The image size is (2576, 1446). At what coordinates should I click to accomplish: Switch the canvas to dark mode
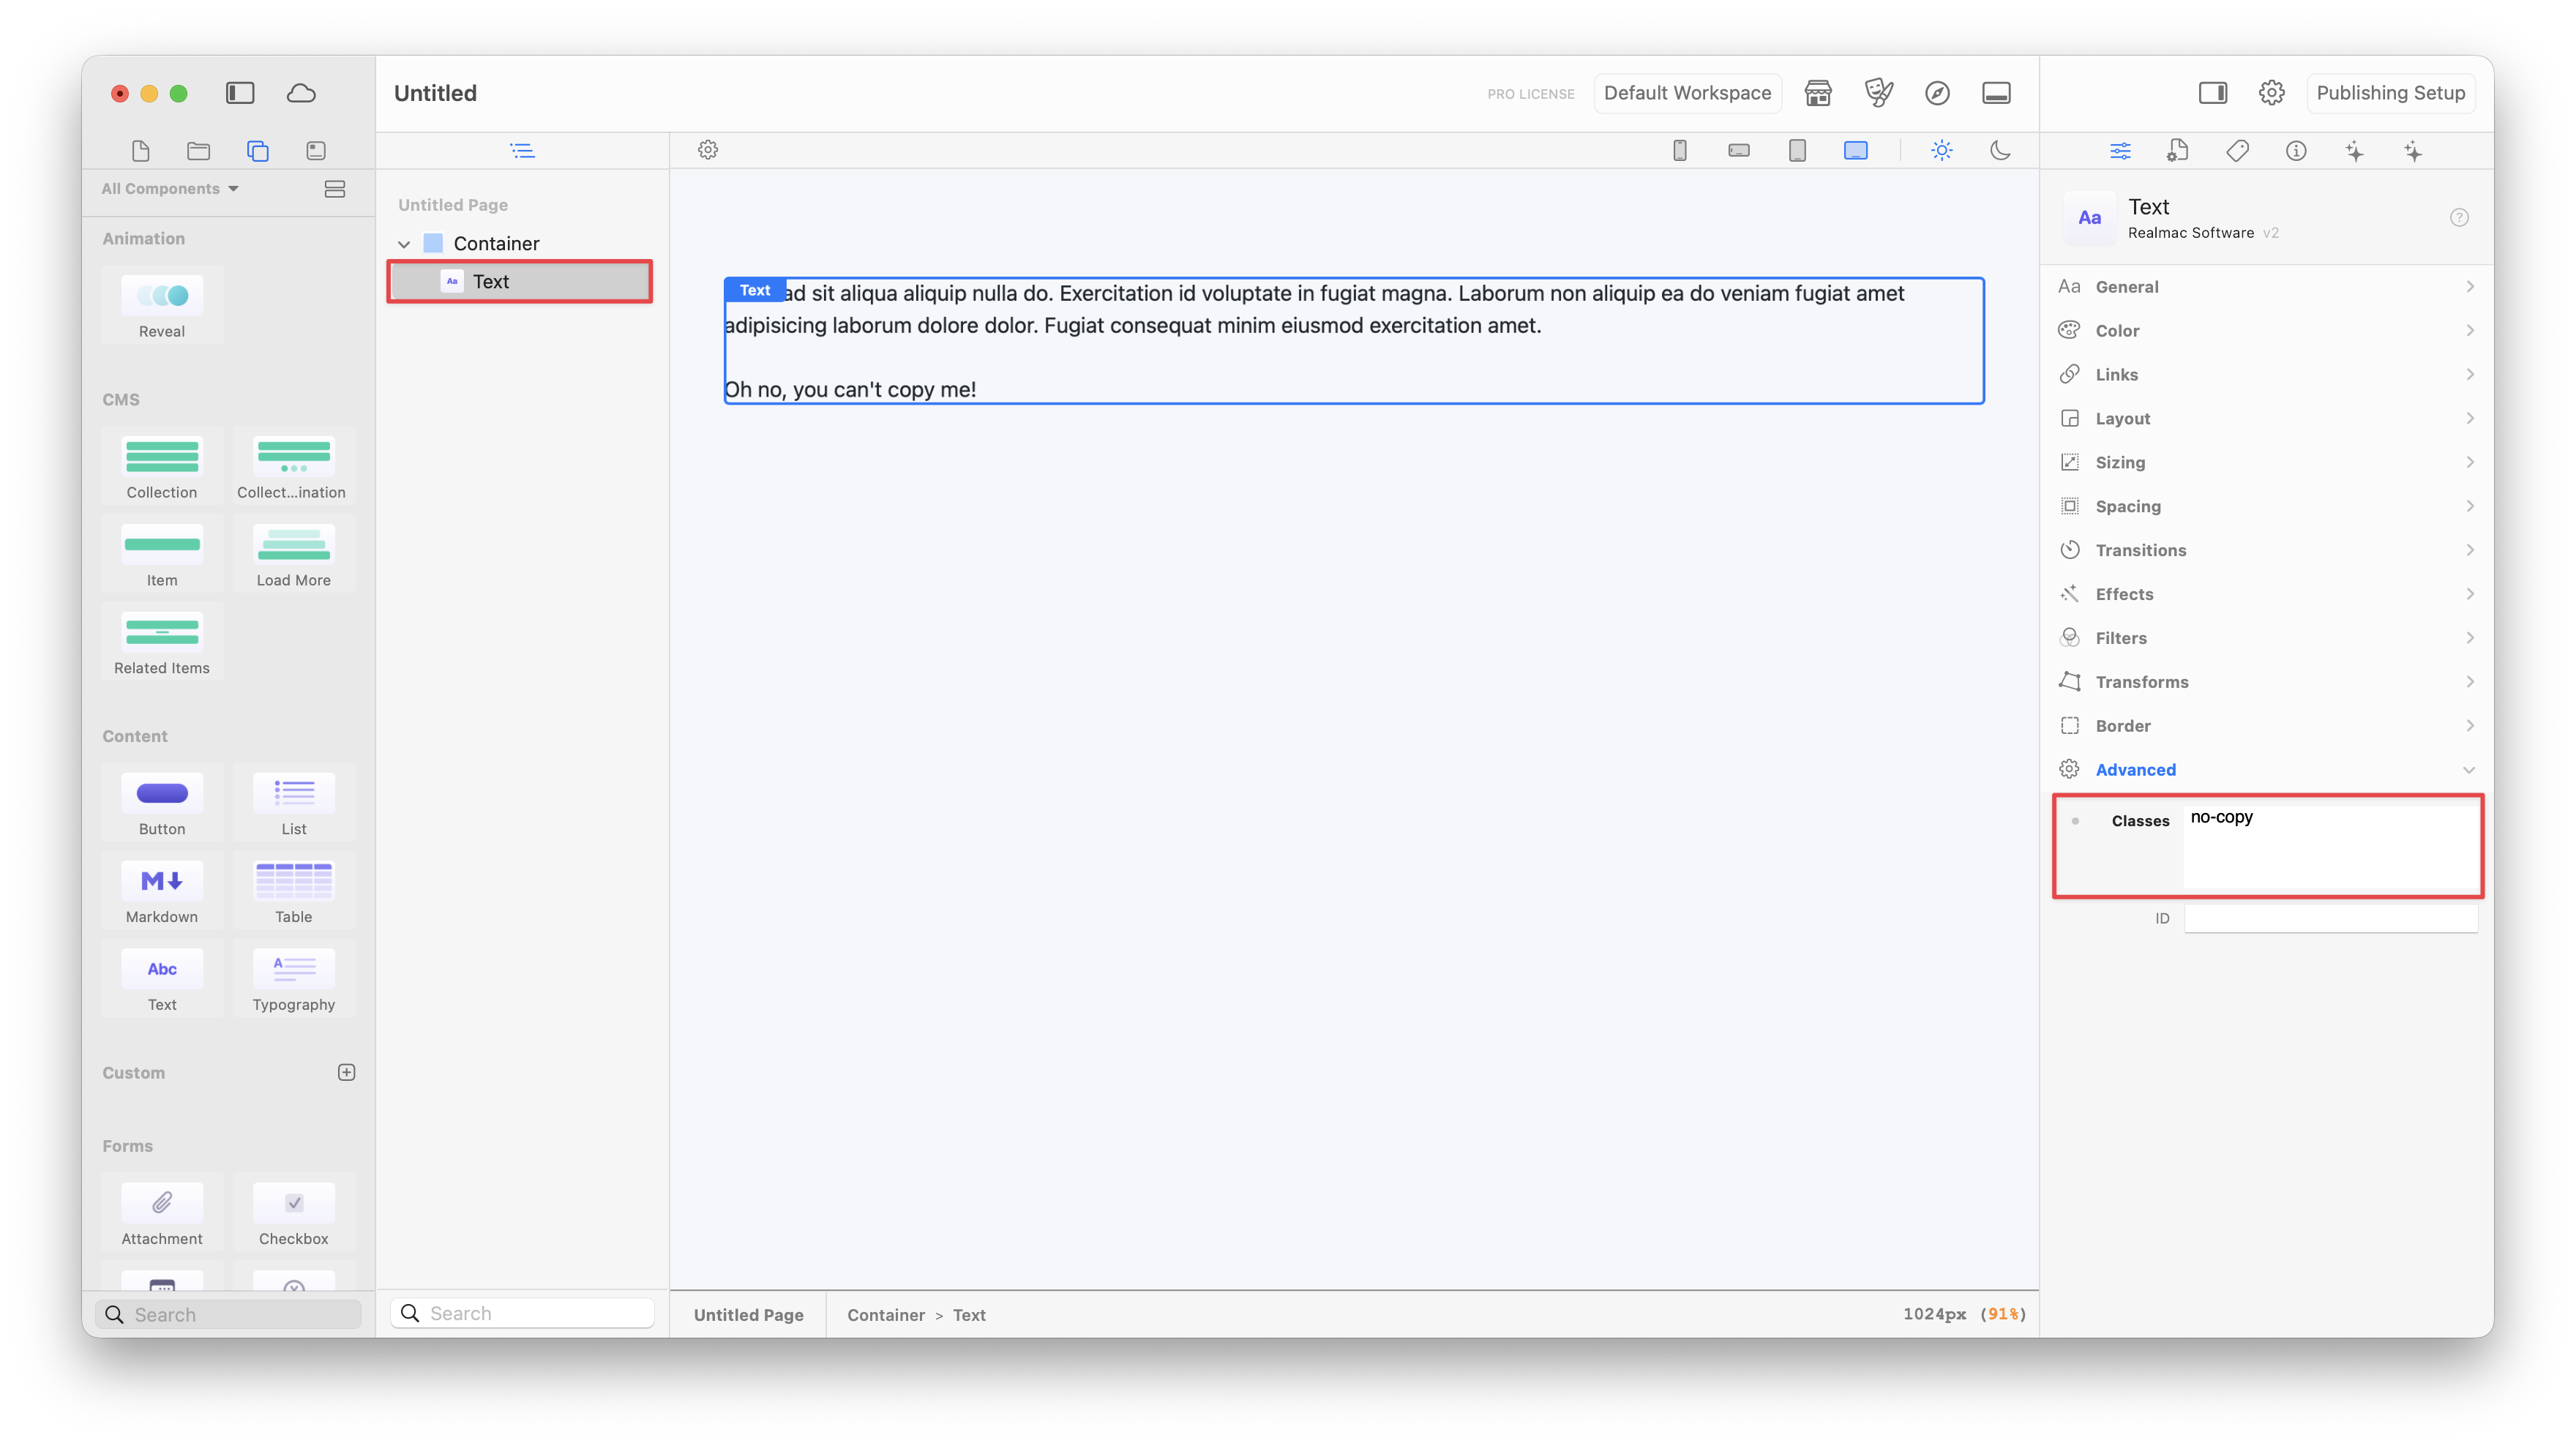[x=2000, y=150]
